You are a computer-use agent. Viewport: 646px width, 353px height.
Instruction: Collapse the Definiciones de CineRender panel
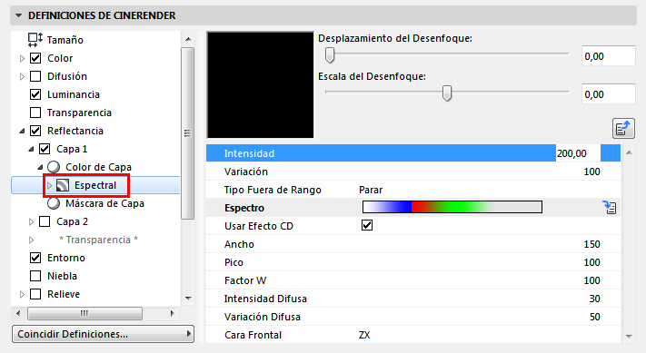[x=18, y=15]
